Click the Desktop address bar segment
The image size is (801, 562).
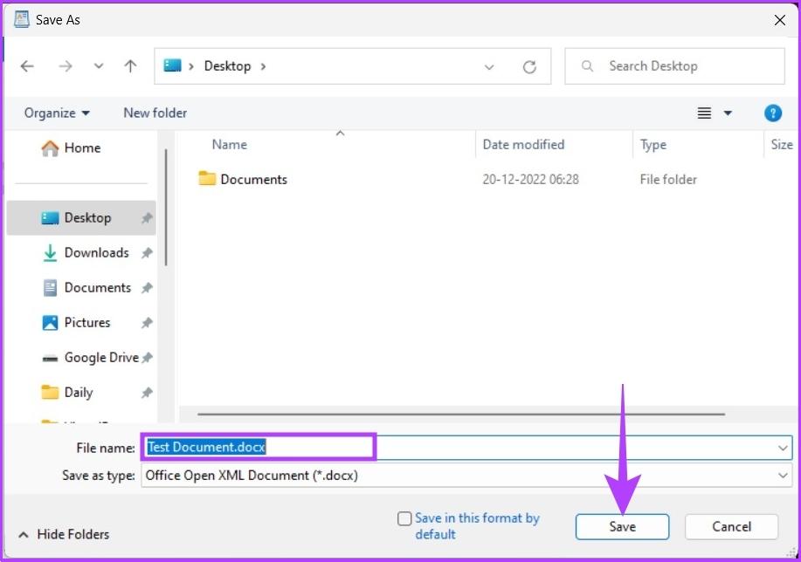pyautogui.click(x=227, y=66)
